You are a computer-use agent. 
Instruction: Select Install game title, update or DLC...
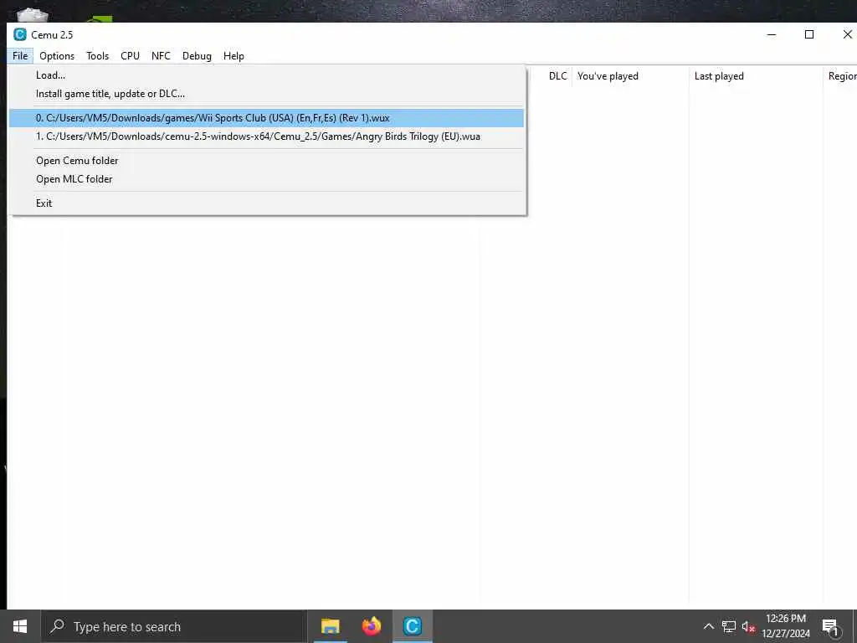(x=266, y=94)
